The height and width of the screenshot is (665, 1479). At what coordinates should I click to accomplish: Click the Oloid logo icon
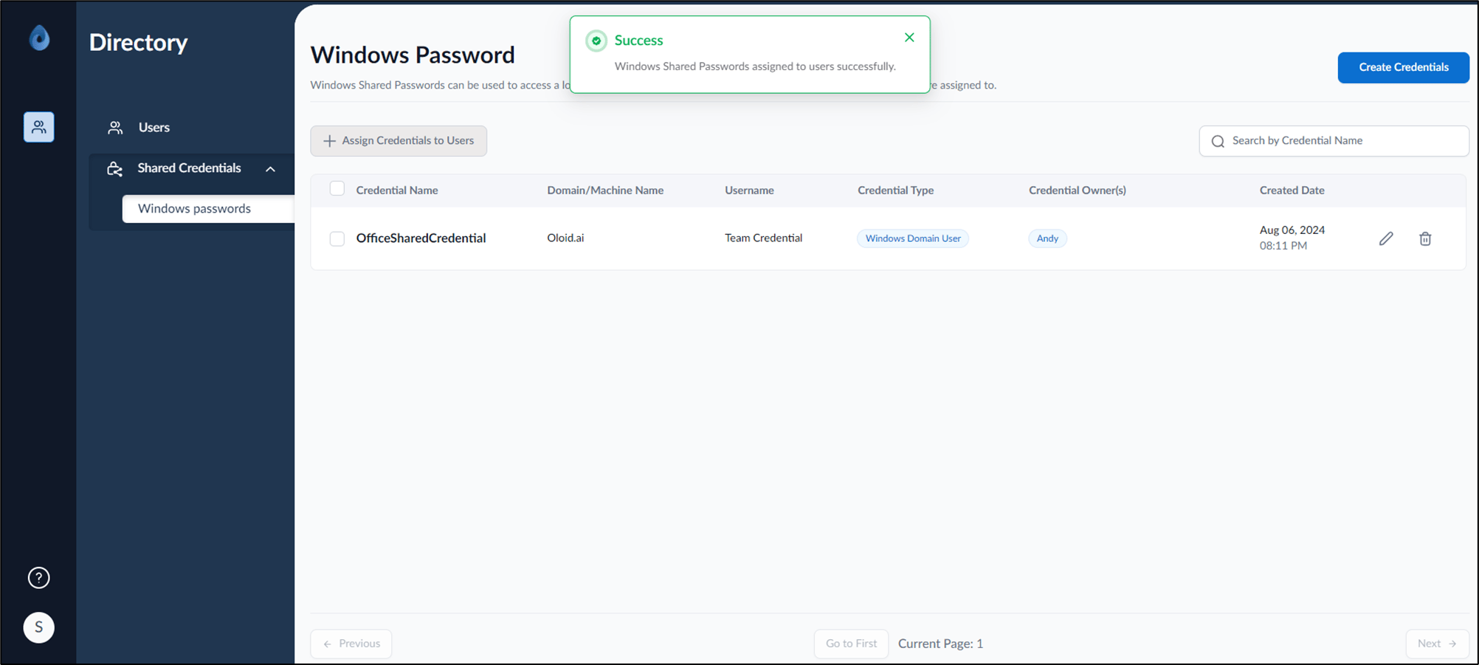point(39,38)
